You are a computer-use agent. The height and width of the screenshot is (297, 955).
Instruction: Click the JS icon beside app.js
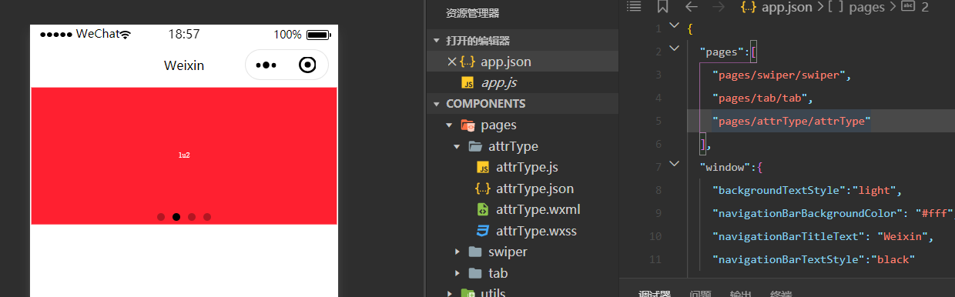(467, 82)
